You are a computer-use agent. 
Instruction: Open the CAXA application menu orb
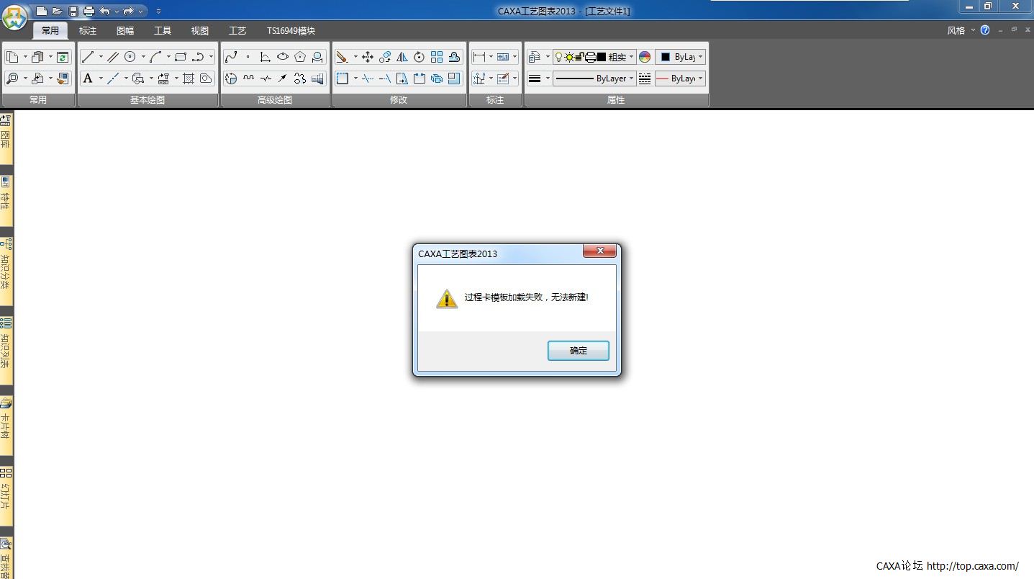click(14, 17)
